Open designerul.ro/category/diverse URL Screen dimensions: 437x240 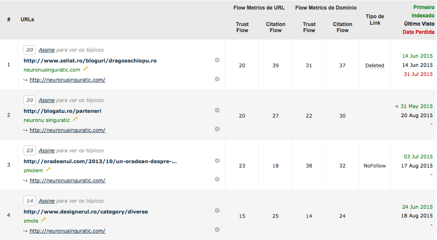[x=86, y=212]
